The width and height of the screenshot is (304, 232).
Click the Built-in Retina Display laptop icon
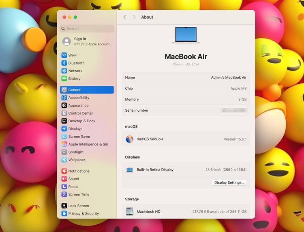(x=130, y=170)
